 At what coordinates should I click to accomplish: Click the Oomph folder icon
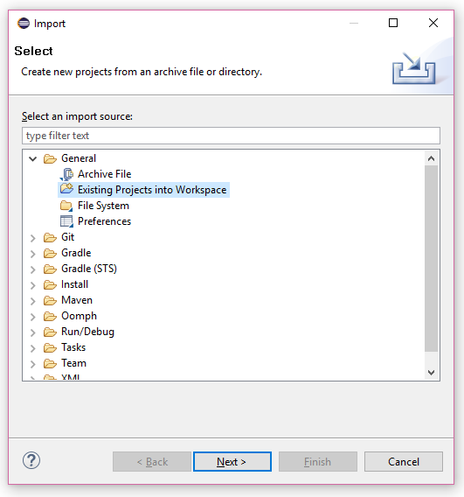pyautogui.click(x=50, y=316)
